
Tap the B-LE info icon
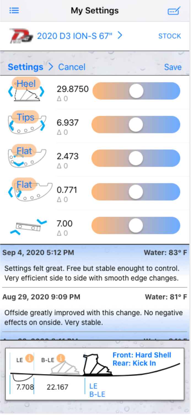[x=61, y=358]
